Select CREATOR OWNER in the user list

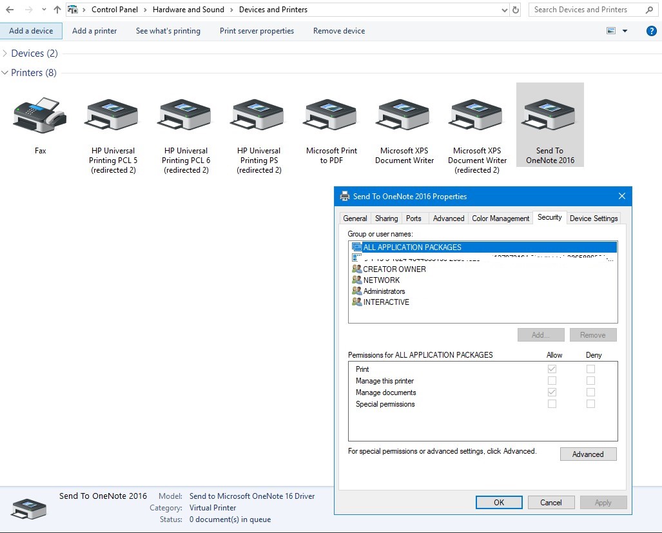394,269
